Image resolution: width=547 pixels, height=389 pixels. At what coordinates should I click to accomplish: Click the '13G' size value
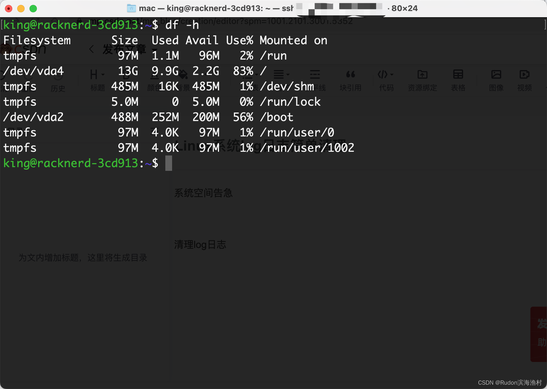(128, 71)
